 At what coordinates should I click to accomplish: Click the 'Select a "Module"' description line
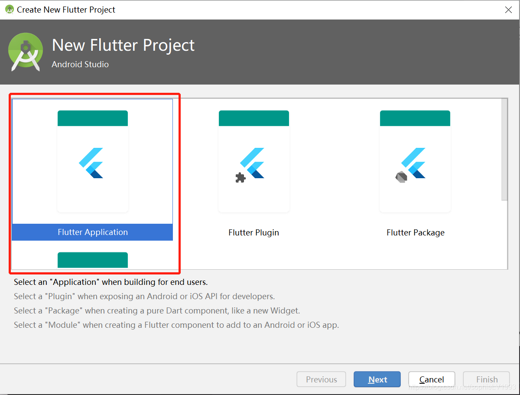pos(176,325)
